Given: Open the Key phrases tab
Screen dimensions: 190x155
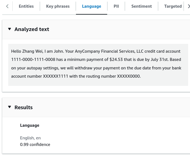Looking at the screenshot, I should click(58, 6).
